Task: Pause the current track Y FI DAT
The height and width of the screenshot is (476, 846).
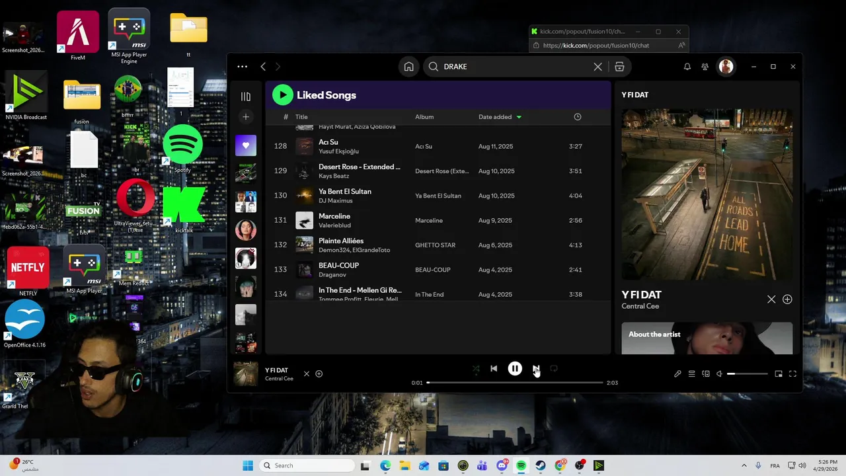Action: click(515, 369)
